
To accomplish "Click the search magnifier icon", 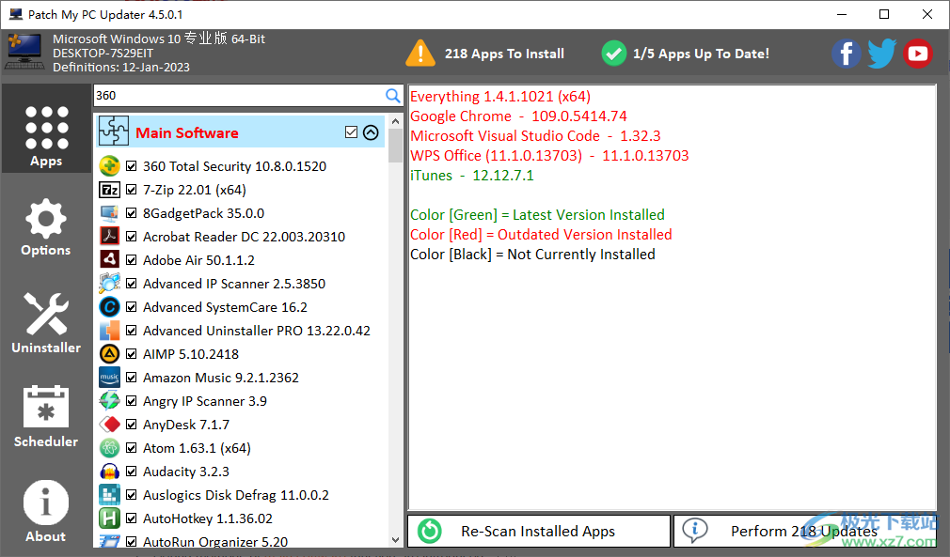I will pos(394,96).
